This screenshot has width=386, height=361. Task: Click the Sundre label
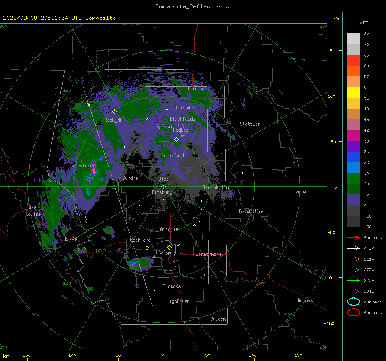click(x=130, y=178)
